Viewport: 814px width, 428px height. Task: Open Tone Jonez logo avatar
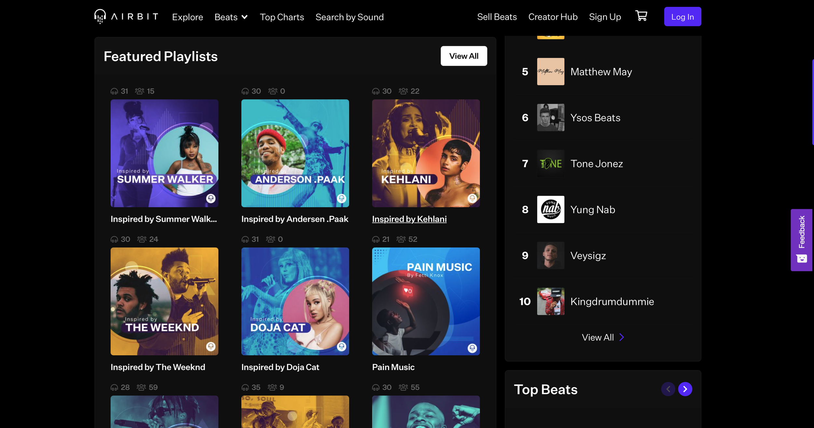click(551, 164)
